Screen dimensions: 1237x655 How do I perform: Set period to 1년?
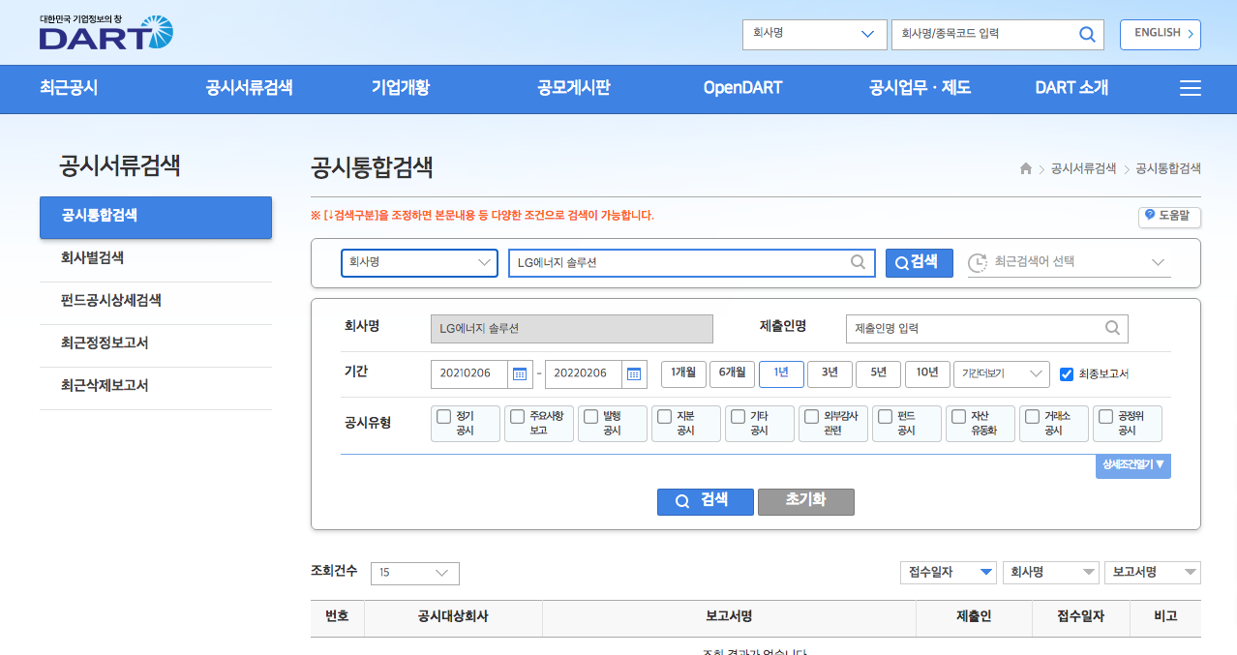pos(781,373)
